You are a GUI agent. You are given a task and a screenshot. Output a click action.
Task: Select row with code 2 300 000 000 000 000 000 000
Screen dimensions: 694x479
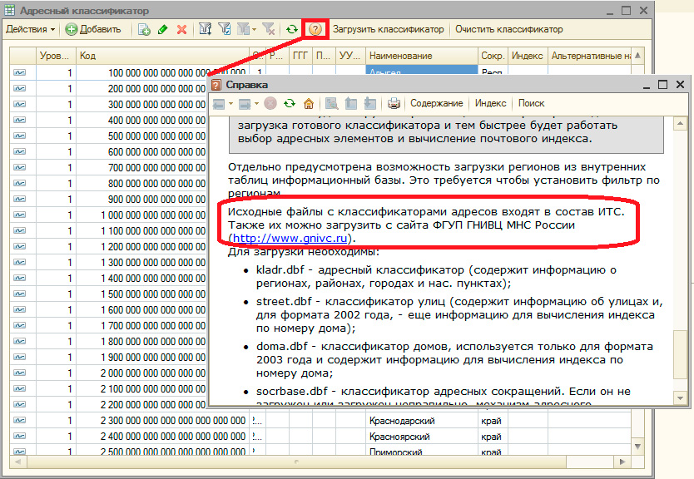pos(320,421)
